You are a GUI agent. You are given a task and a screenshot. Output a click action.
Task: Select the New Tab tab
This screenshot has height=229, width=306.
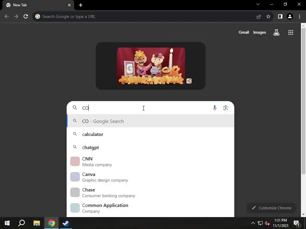pyautogui.click(x=38, y=5)
